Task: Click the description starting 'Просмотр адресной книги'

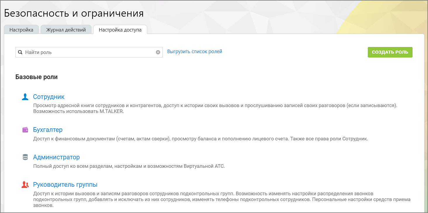Action: coord(215,108)
